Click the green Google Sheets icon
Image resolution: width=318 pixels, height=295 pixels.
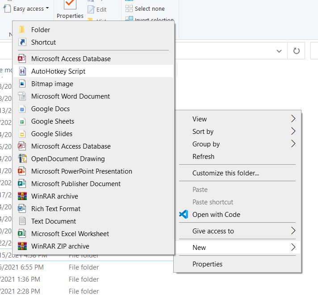(22, 121)
